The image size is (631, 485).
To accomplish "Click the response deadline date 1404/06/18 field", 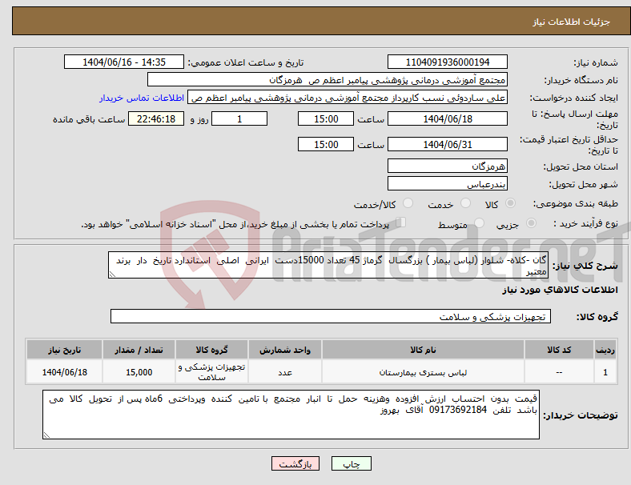I will [447, 118].
